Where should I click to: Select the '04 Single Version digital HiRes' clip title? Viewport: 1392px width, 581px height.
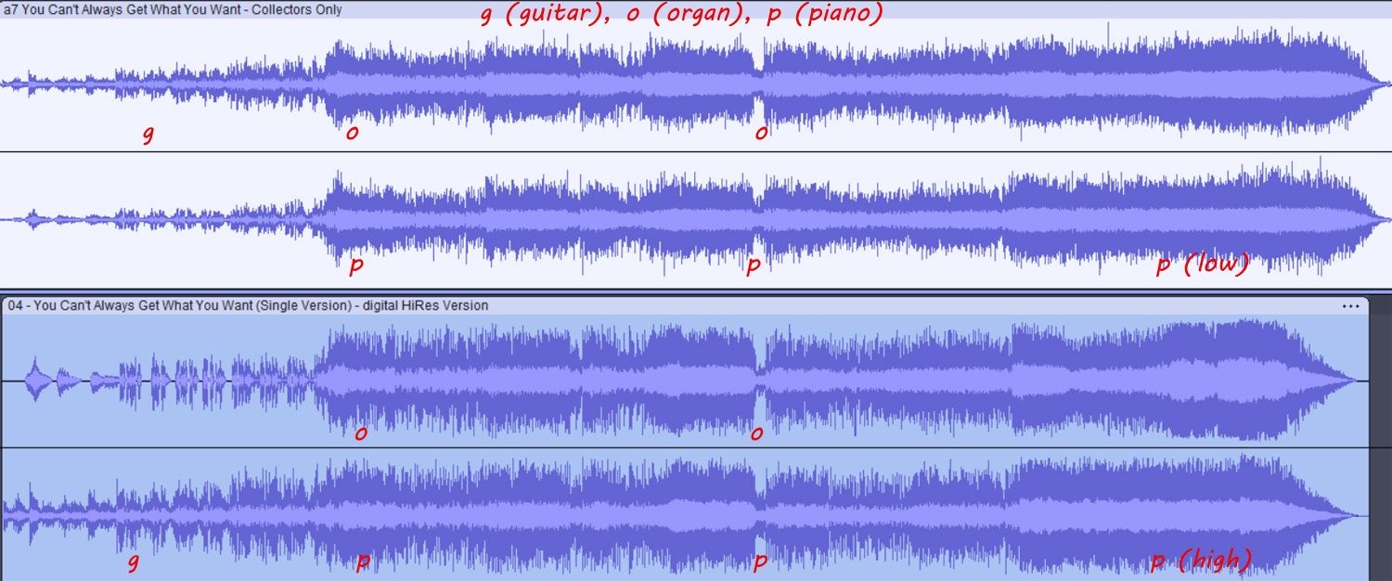[x=248, y=305]
